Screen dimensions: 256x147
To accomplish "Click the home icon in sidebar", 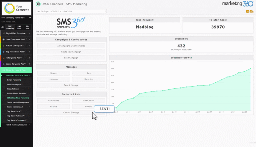I will tap(2, 27).
